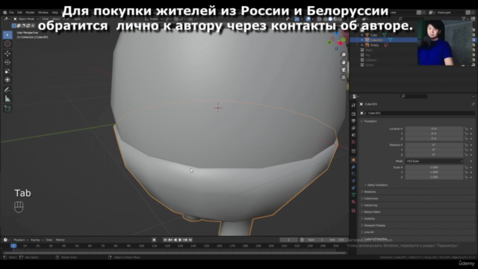This screenshot has height=269, width=478.
Task: Toggle camera view gizmo icon
Action: pyautogui.click(x=344, y=69)
